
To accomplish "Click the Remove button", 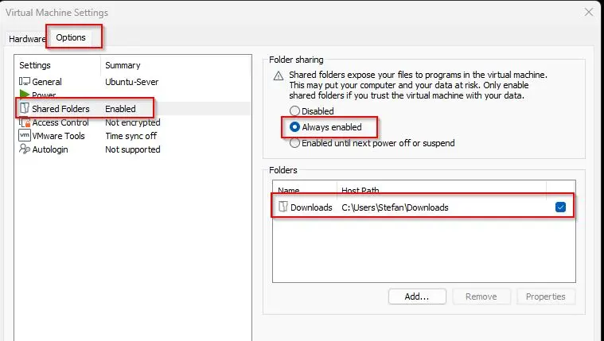I will (x=481, y=296).
